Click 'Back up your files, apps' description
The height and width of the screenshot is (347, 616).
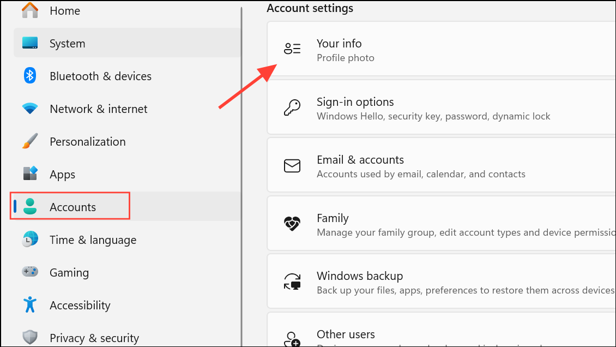pyautogui.click(x=466, y=290)
